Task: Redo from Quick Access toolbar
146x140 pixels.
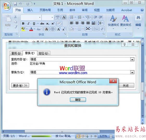Action: point(28,4)
